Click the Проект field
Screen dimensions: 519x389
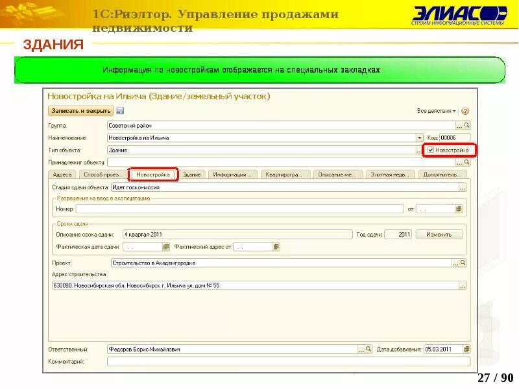pos(282,263)
